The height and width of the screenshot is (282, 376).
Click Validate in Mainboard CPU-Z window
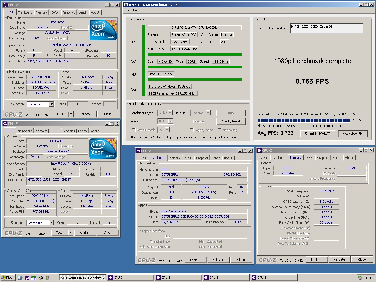(218, 260)
